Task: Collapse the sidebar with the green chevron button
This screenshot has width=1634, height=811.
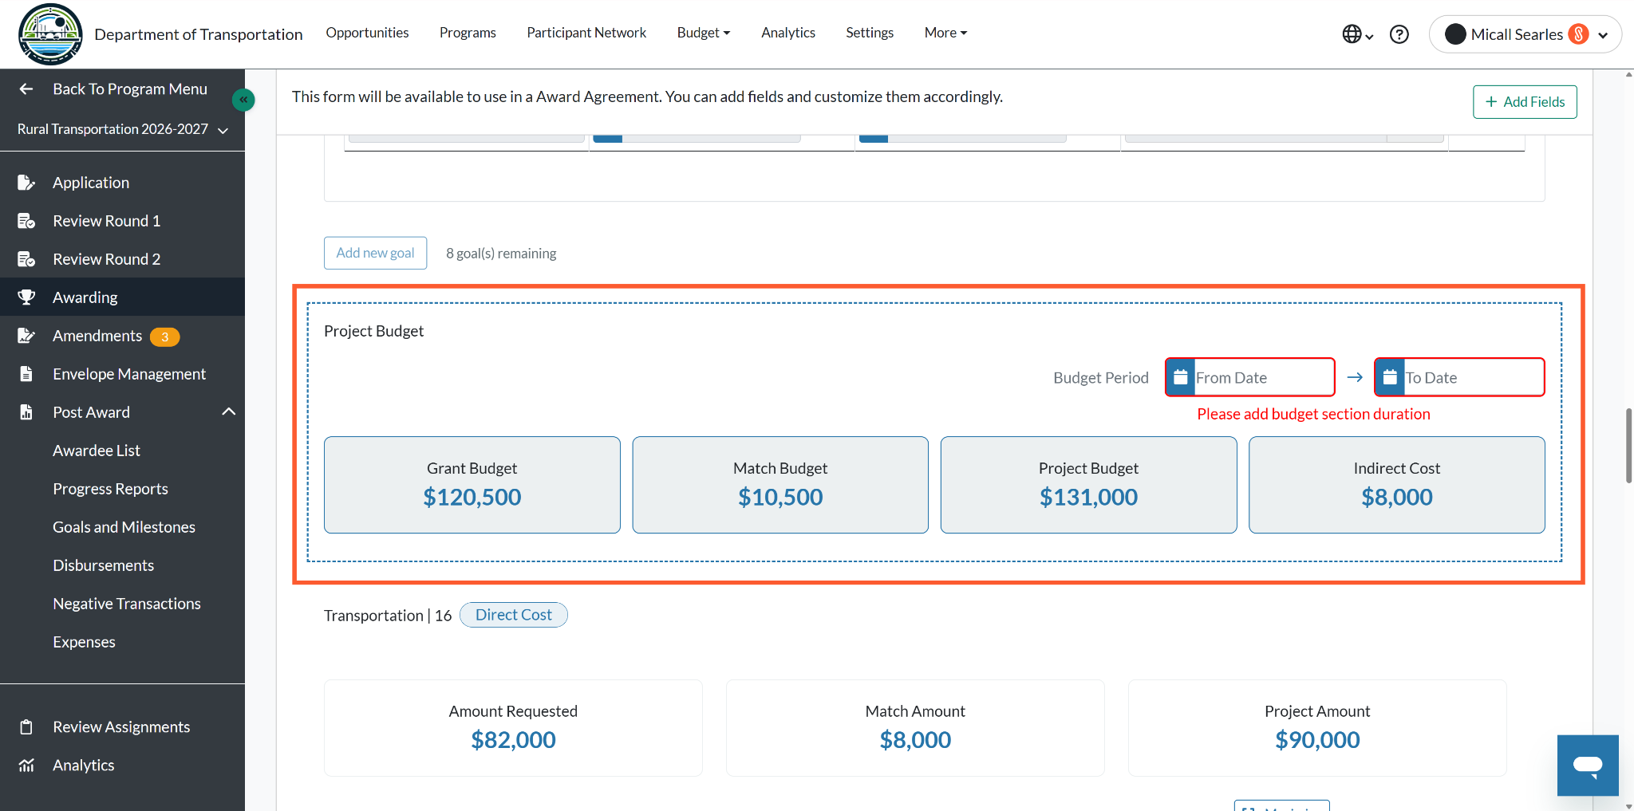Action: tap(243, 100)
